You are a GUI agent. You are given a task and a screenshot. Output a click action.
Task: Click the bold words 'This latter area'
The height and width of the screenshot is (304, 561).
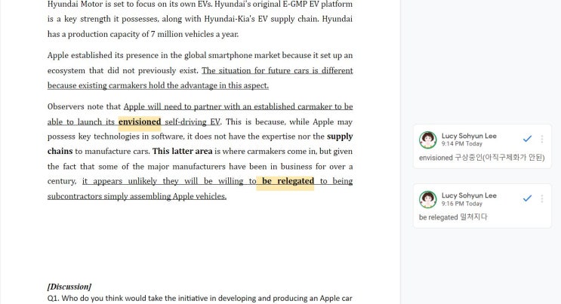click(183, 152)
